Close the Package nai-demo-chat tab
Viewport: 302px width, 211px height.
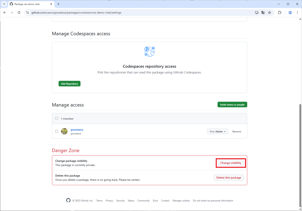[x=51, y=4]
